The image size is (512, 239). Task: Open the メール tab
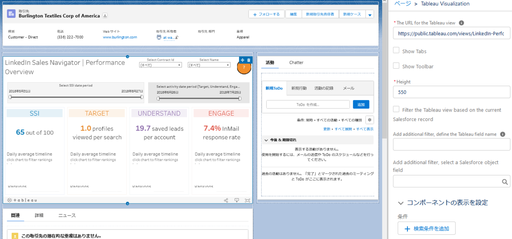[x=349, y=88]
